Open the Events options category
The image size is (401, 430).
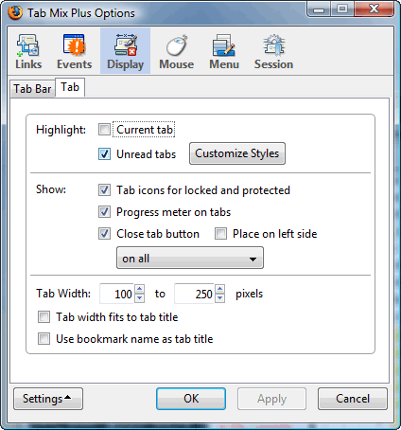coord(75,51)
